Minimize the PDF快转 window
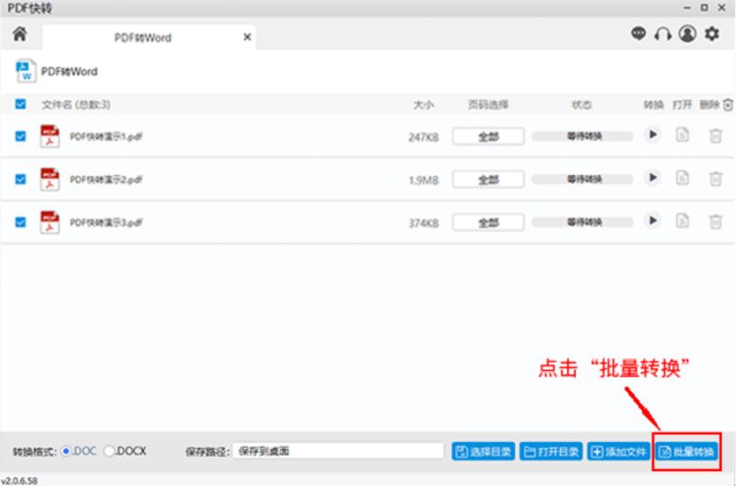Viewport: 737px width, 486px height. tap(686, 8)
